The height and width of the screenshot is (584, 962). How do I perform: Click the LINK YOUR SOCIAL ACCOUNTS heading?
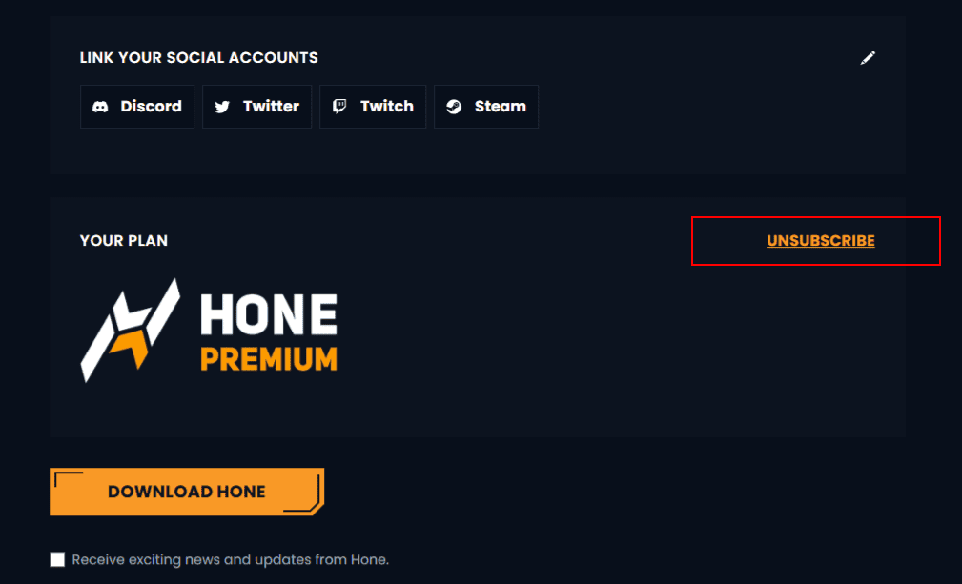tap(198, 57)
